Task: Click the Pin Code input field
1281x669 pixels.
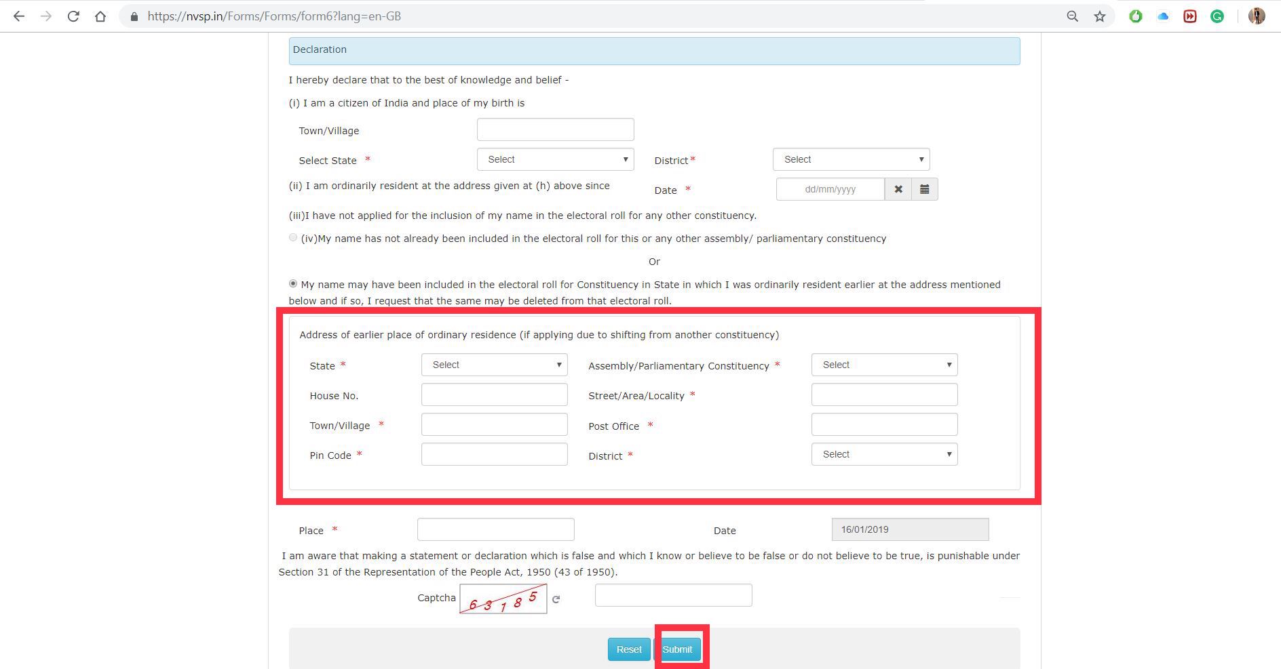Action: pos(494,454)
